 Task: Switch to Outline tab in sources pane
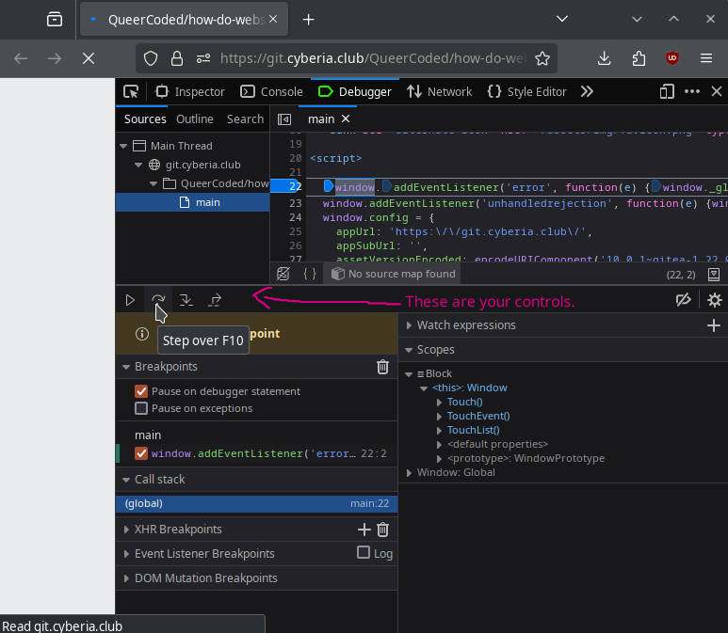coord(195,119)
